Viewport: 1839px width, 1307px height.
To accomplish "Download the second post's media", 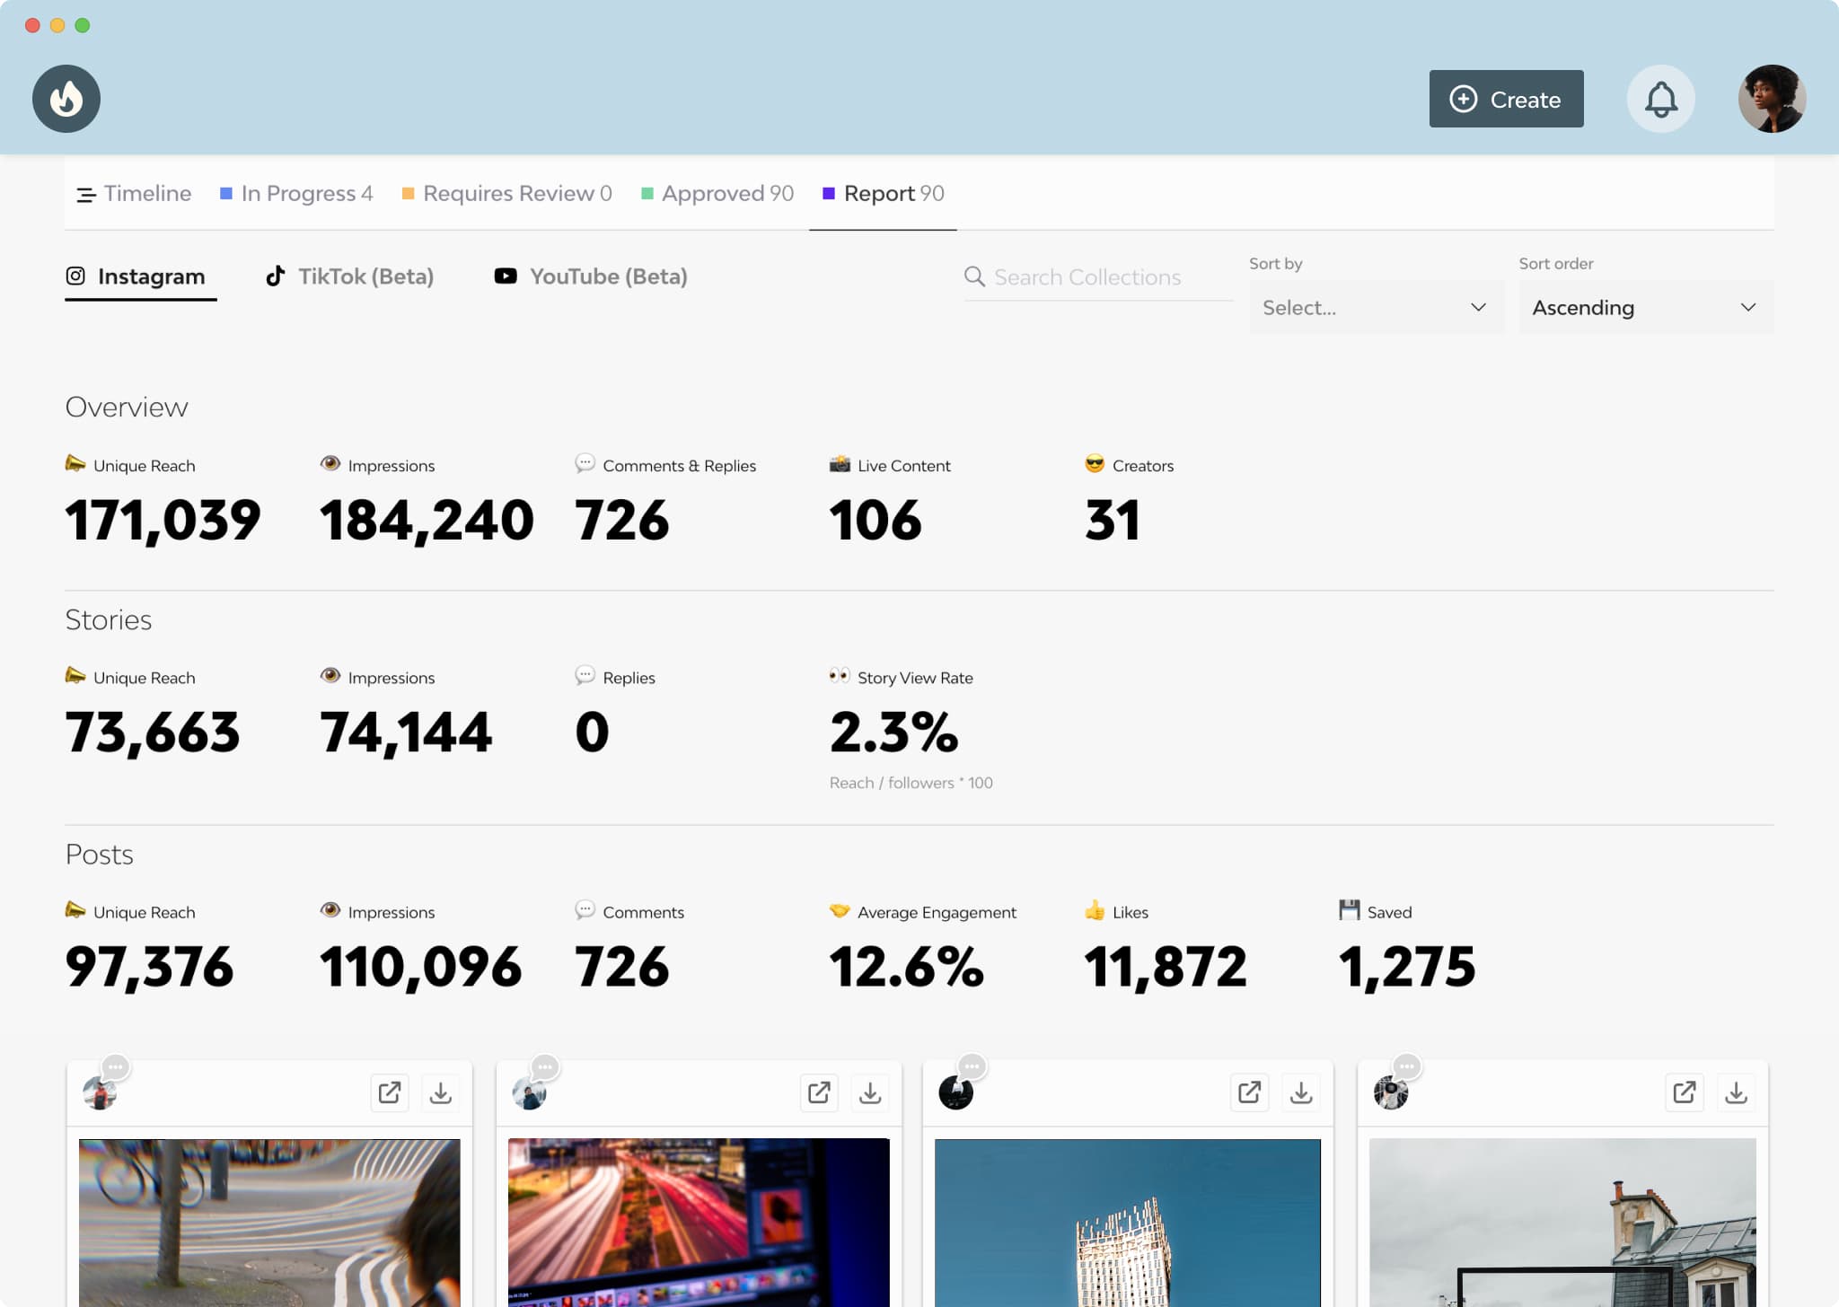I will click(869, 1092).
